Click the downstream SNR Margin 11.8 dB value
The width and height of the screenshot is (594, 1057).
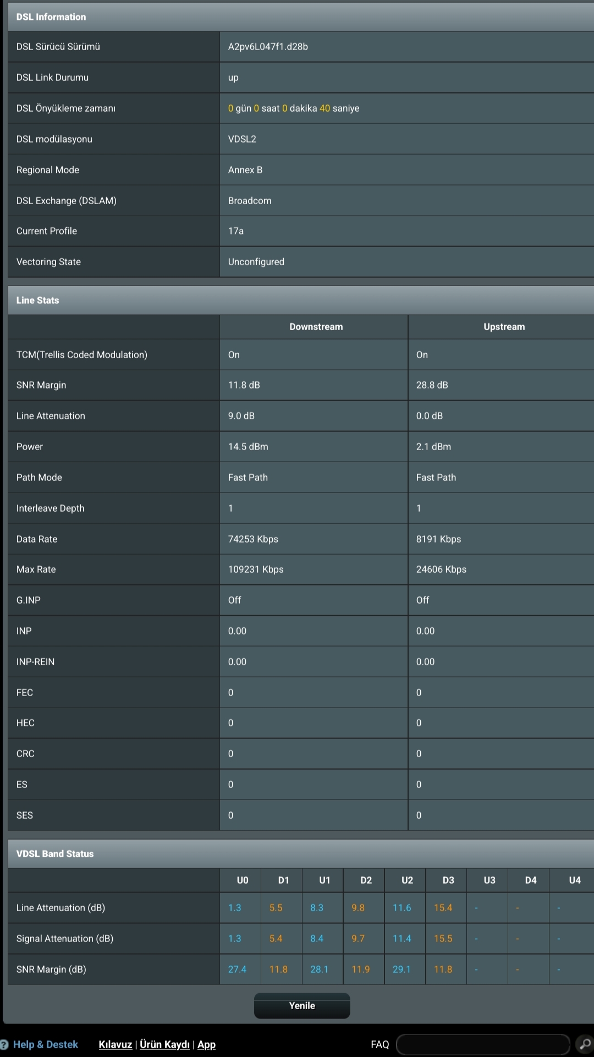(x=244, y=385)
